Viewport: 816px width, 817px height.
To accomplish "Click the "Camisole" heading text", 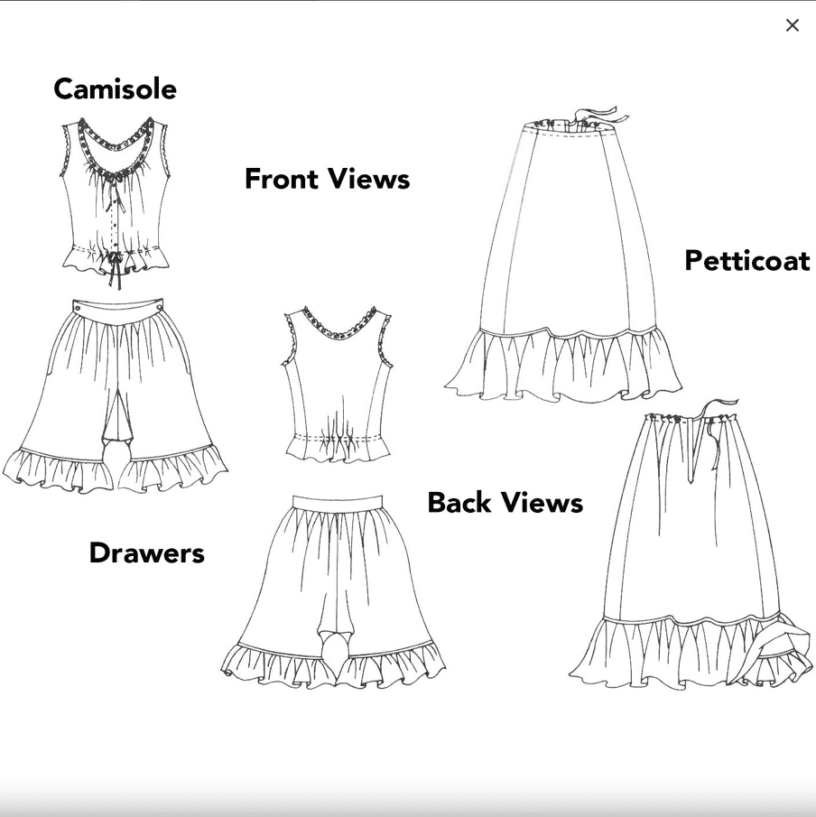I will pos(116,89).
